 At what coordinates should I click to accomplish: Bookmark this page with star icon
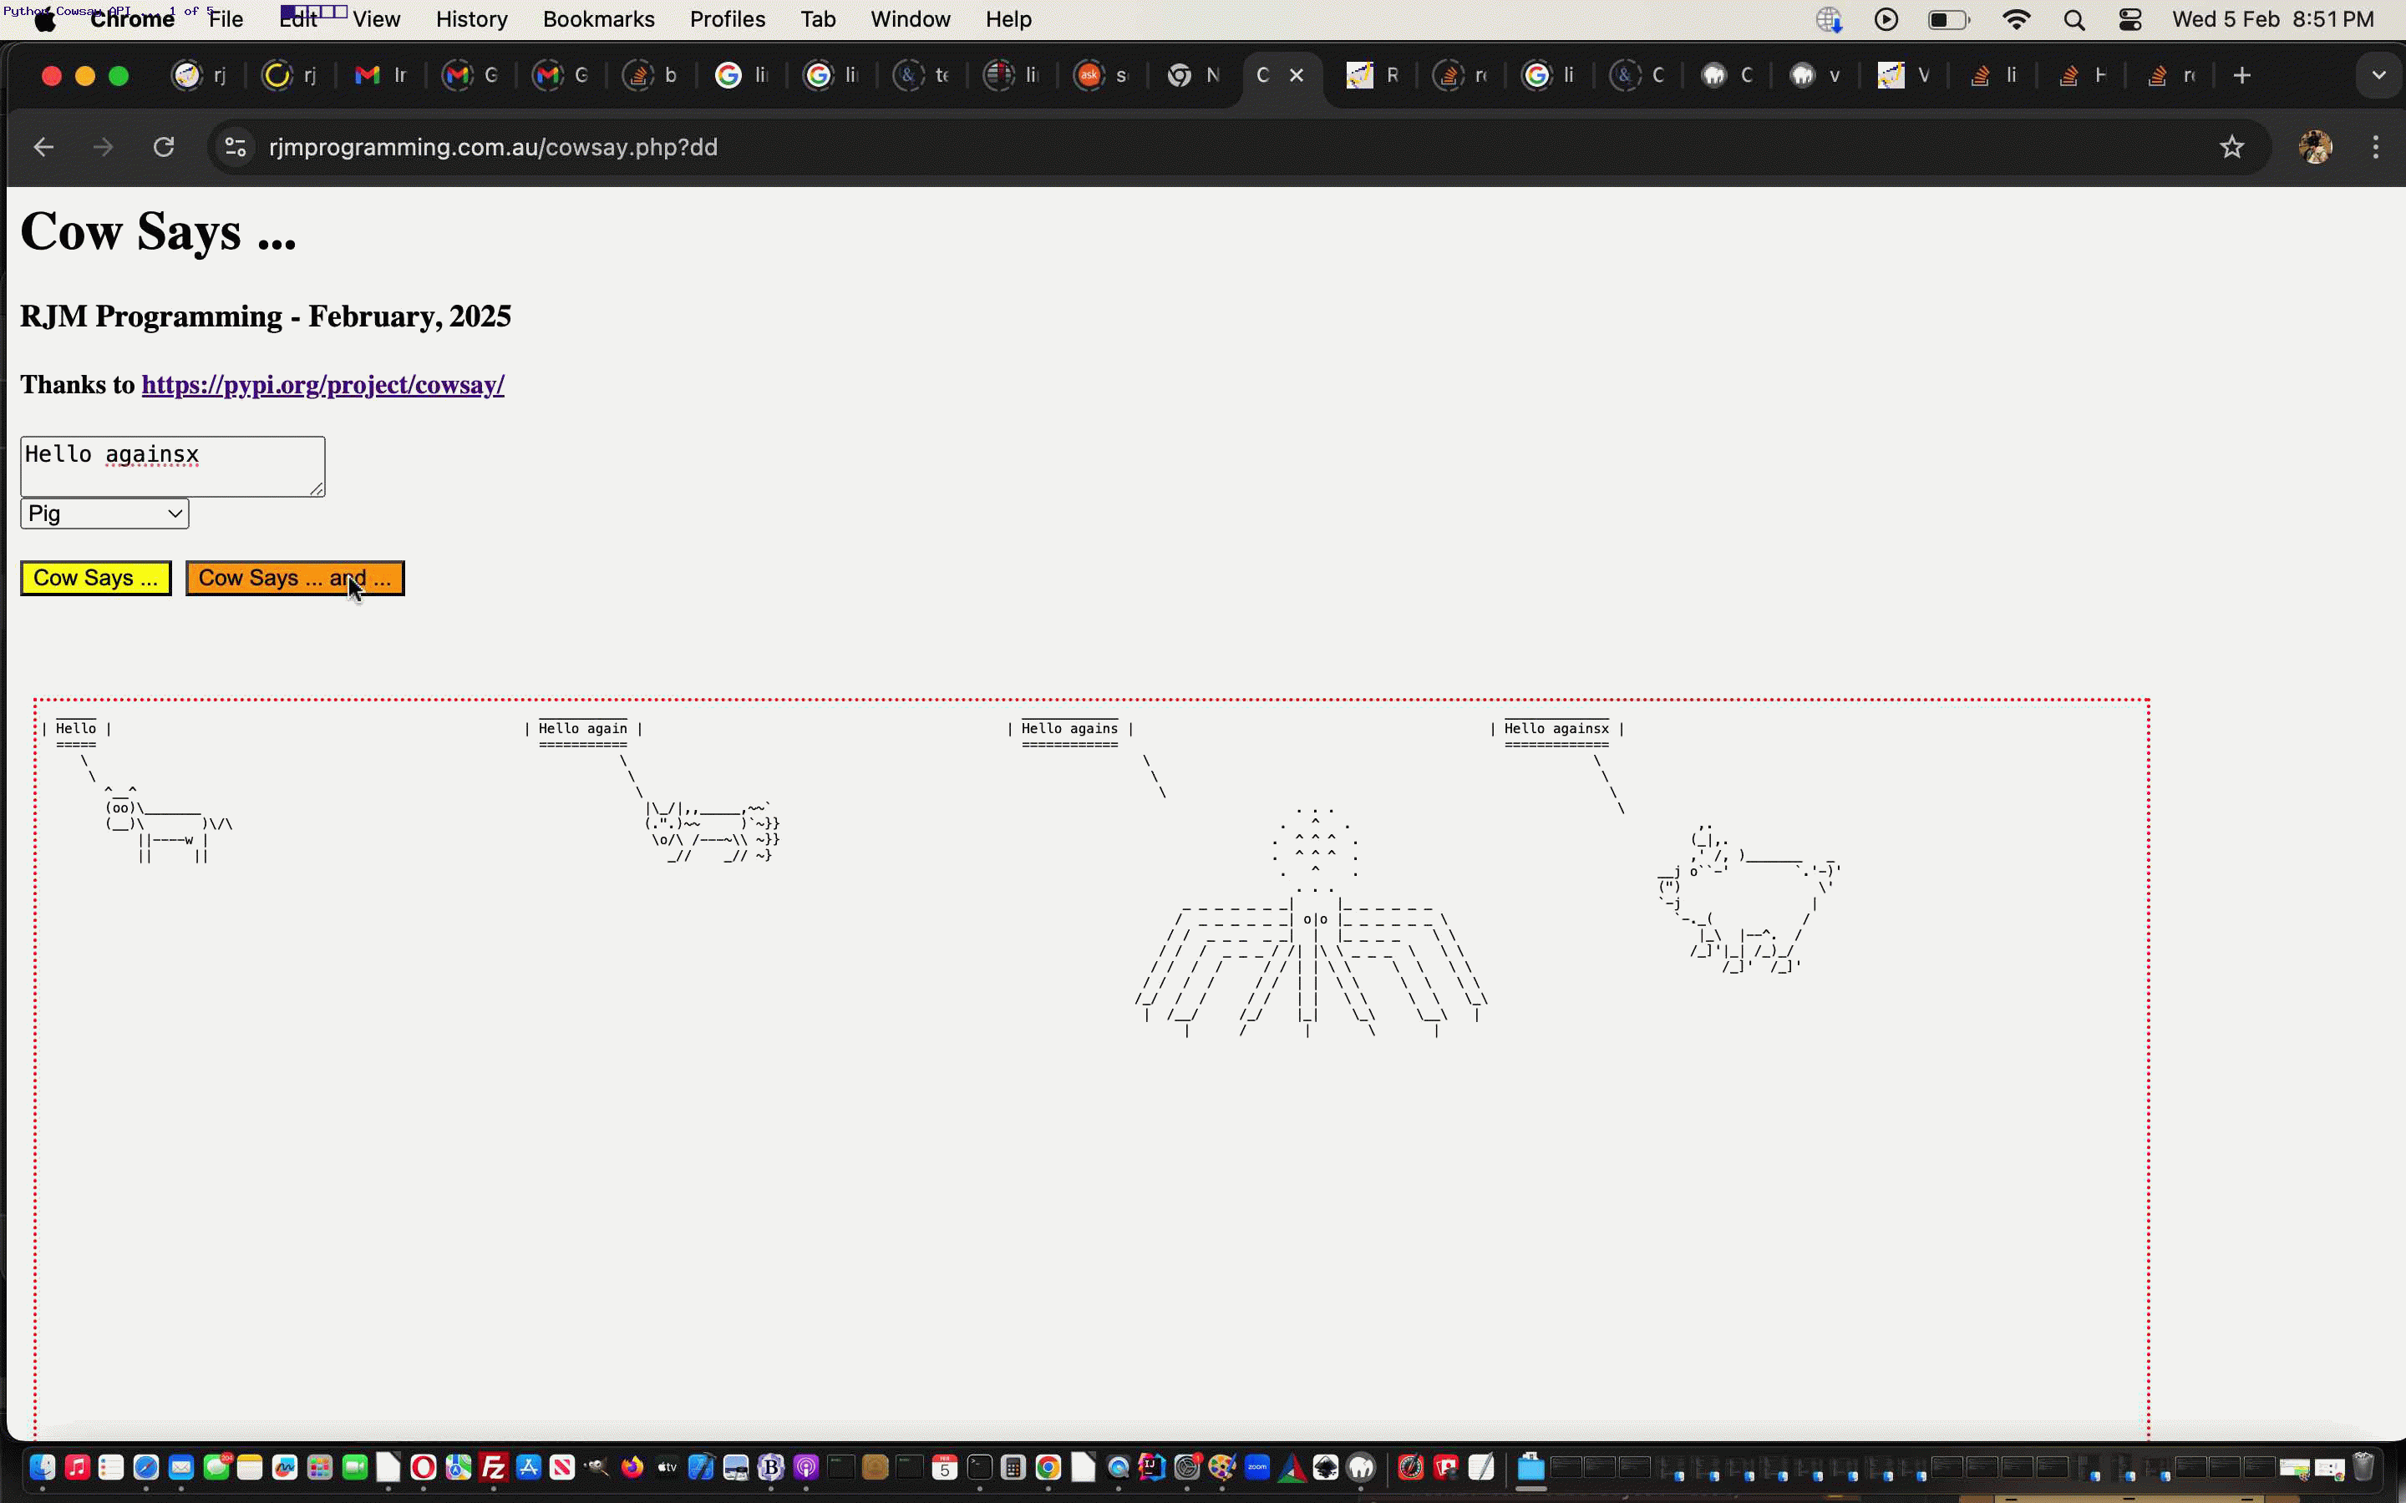(x=2232, y=147)
